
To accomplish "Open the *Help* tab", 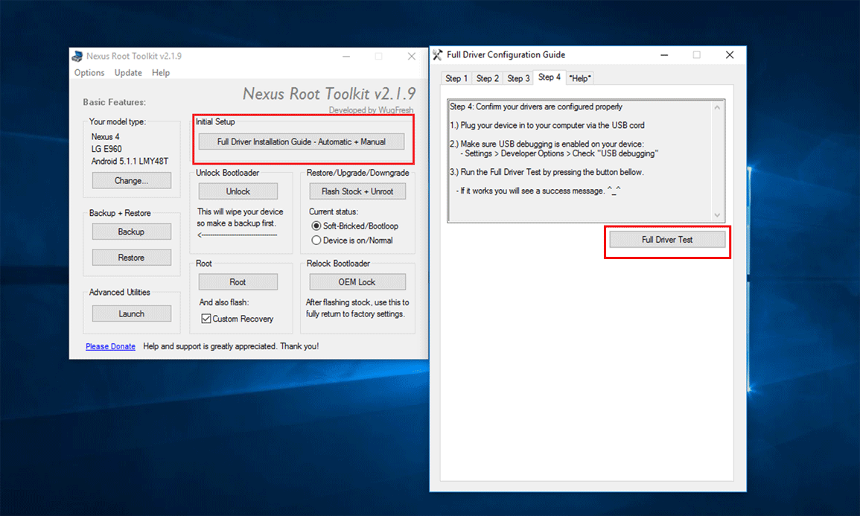I will 579,78.
